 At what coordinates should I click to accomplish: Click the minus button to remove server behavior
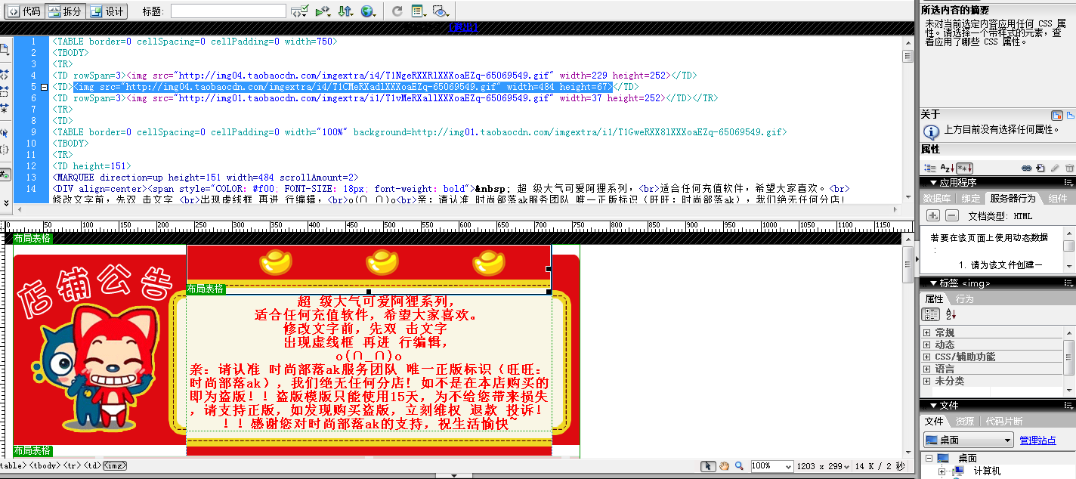coord(952,216)
